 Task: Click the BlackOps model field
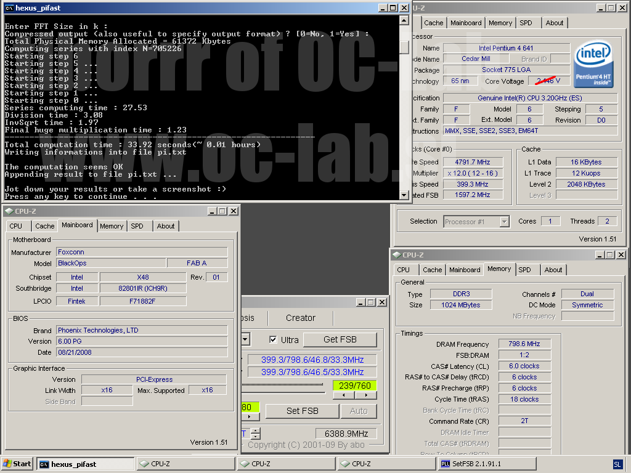111,263
